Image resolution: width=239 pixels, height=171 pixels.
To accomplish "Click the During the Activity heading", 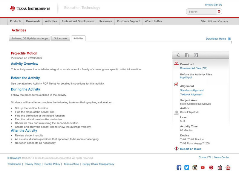I will click(x=25, y=89).
